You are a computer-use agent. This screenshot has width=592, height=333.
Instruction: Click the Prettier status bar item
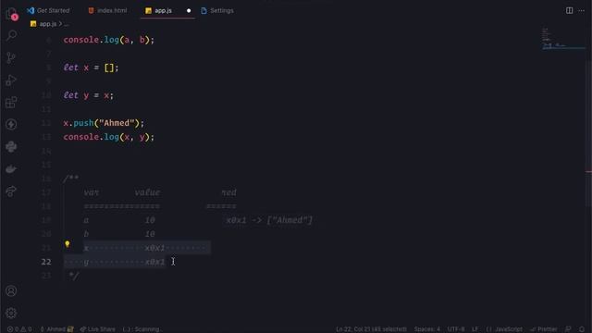click(x=544, y=329)
